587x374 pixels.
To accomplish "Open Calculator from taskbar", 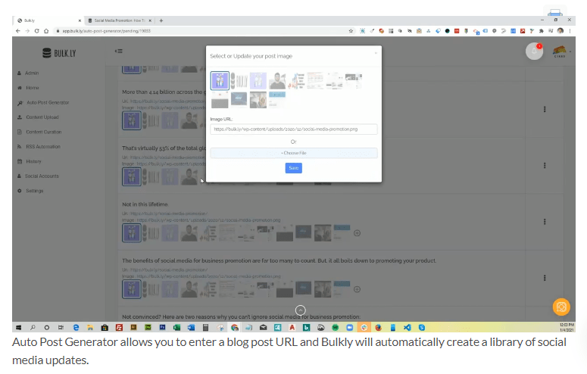I will point(205,328).
